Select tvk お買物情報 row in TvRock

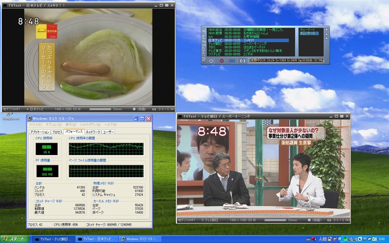[x=248, y=37]
